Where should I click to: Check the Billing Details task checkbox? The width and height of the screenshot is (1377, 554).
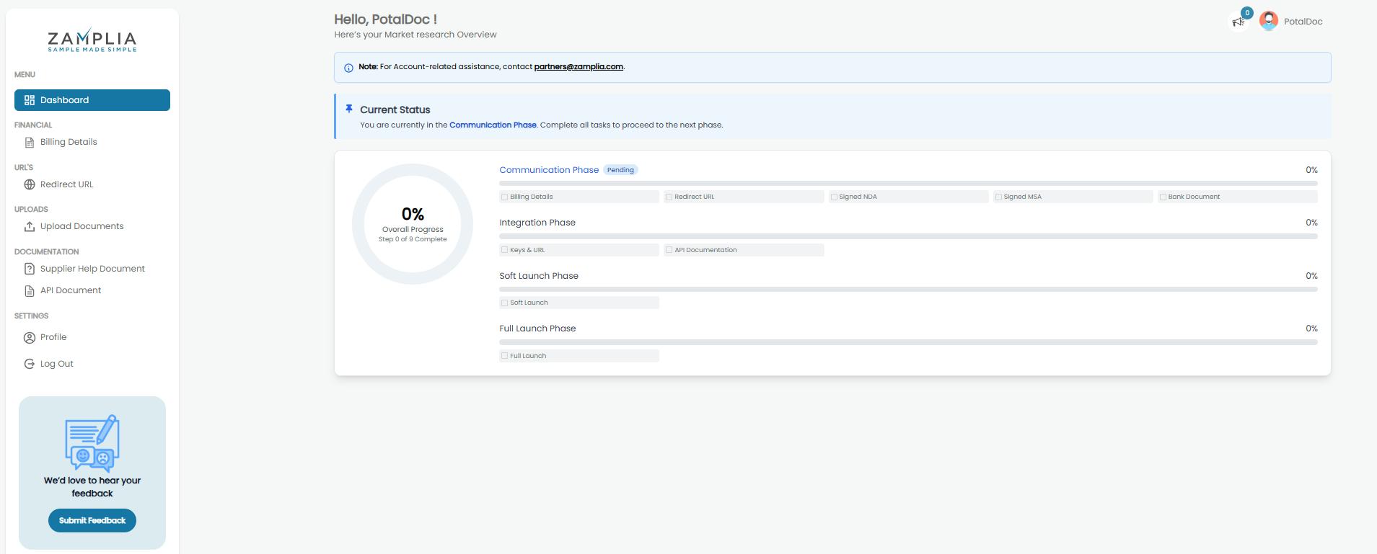click(504, 197)
